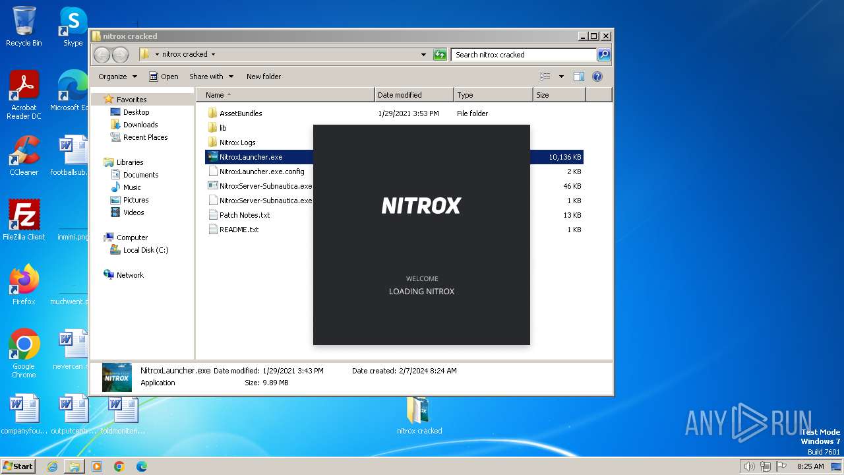Launch FileZilla Client desktop shortcut
This screenshot has width=844, height=475.
click(x=24, y=220)
